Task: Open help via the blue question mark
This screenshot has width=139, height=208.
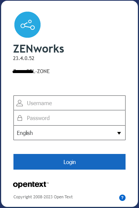Action: [x=122, y=198]
